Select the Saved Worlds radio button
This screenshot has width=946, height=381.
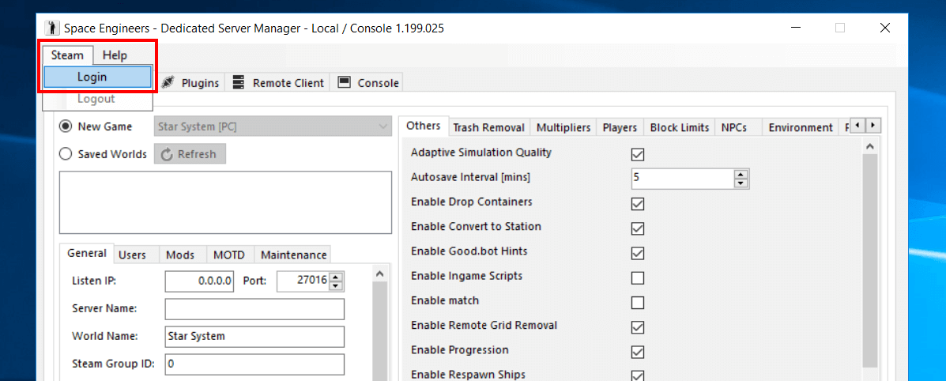click(65, 154)
